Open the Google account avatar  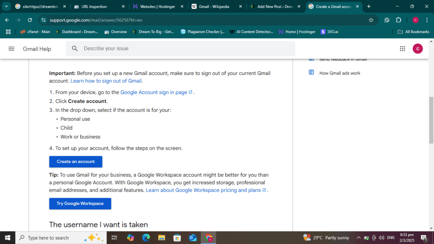417,49
